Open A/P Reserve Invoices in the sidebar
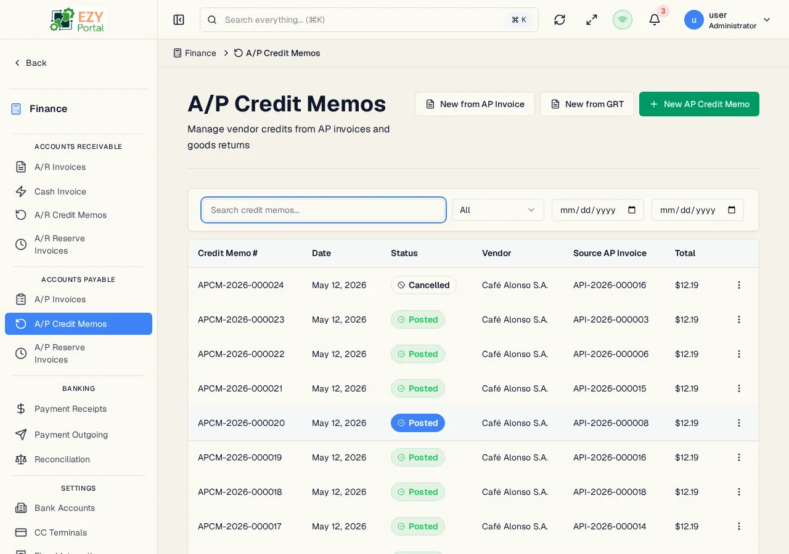Viewport: 789px width, 554px height. 78,353
